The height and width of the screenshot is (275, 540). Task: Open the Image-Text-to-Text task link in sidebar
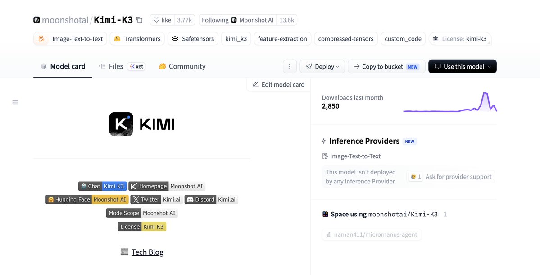352,156
